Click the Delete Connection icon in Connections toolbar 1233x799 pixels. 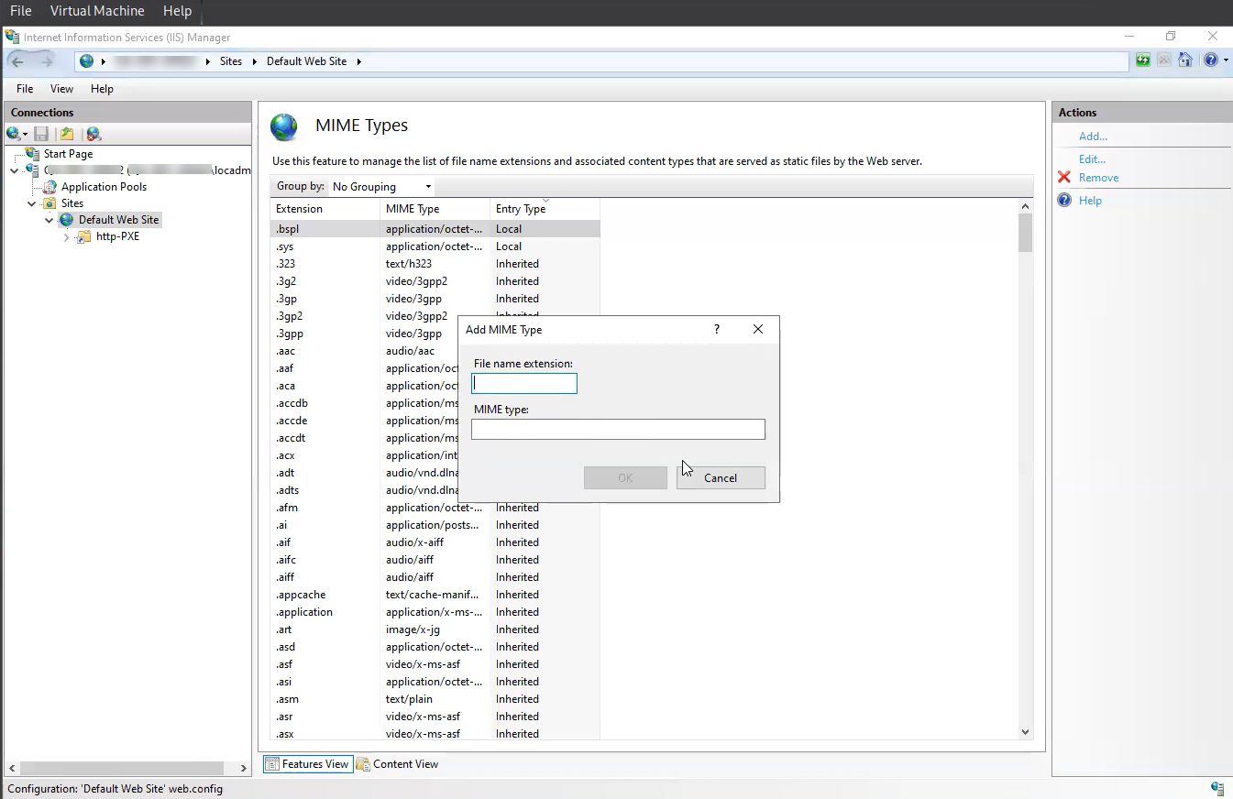point(94,134)
